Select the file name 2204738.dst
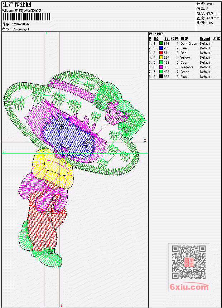 (x=21, y=24)
